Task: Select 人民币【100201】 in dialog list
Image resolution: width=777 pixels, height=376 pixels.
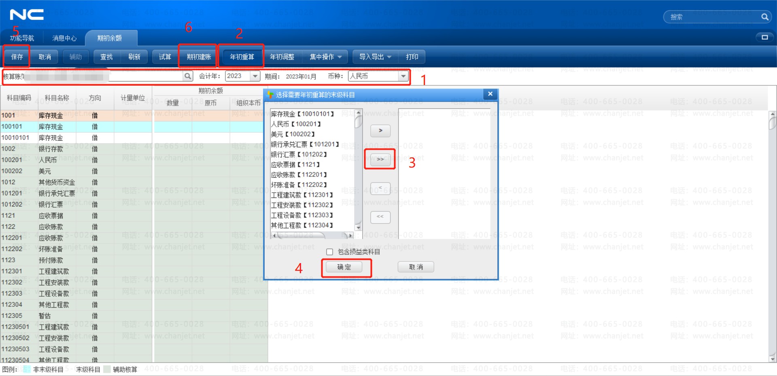Action: coord(296,124)
